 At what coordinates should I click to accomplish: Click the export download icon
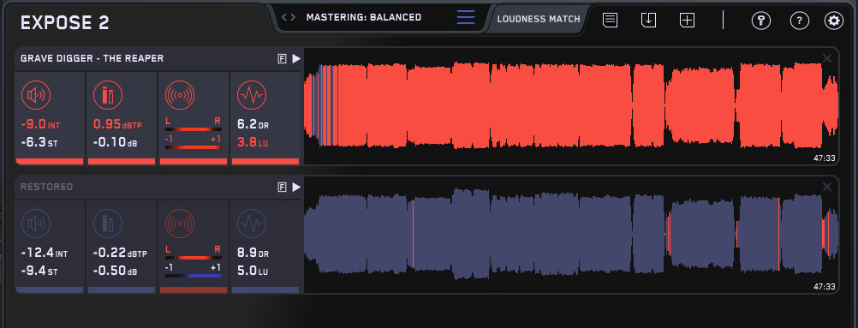648,21
